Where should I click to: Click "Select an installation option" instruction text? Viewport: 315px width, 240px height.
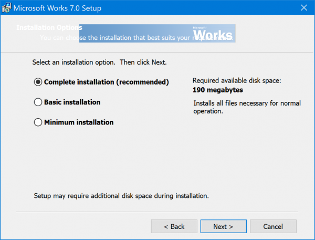(x=99, y=62)
